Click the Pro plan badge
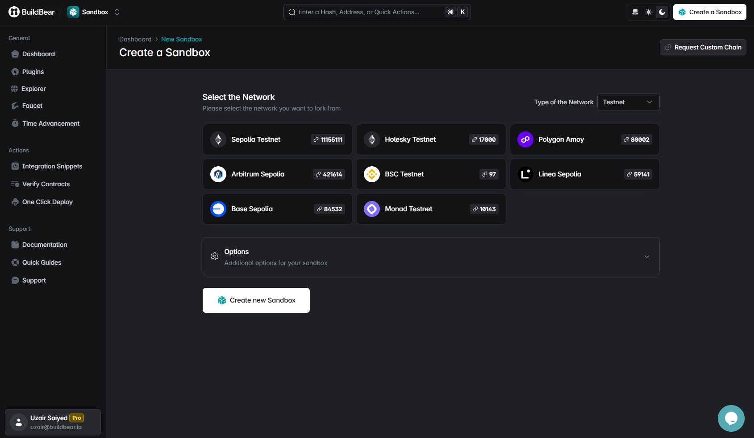754x438 pixels. click(x=77, y=418)
